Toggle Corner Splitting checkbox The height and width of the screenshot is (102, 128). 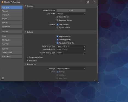click(x=58, y=40)
